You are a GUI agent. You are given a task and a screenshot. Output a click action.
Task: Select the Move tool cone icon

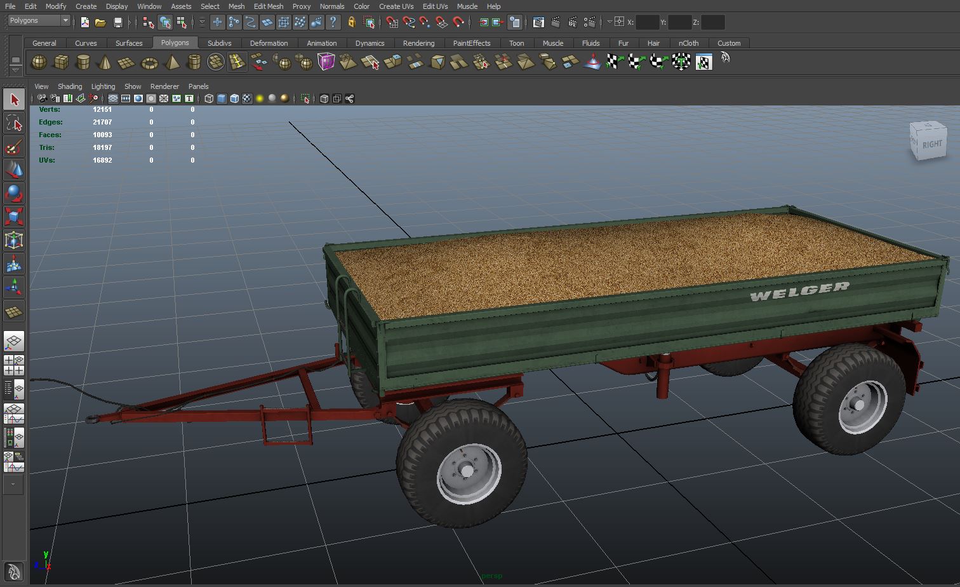(14, 170)
